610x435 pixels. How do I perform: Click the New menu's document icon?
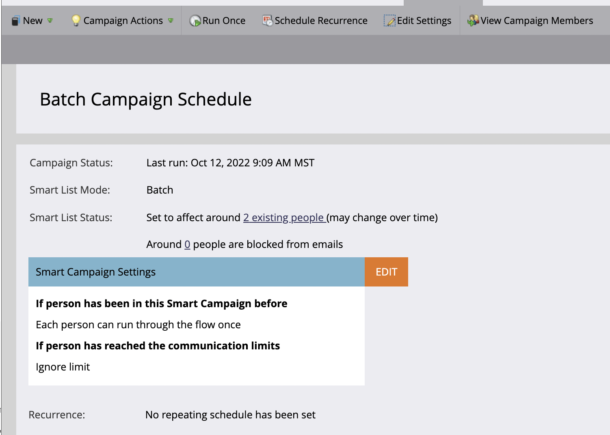point(16,21)
